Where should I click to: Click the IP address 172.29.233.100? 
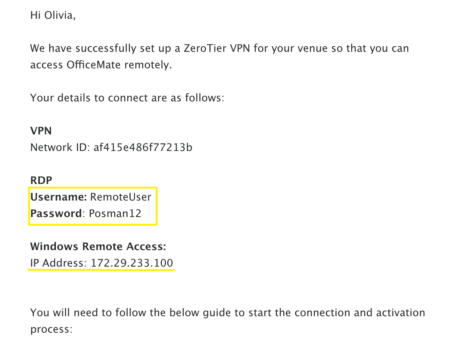pyautogui.click(x=132, y=263)
